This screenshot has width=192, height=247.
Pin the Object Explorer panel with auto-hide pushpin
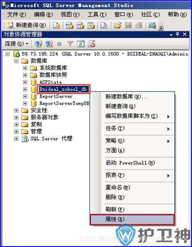pos(177,34)
